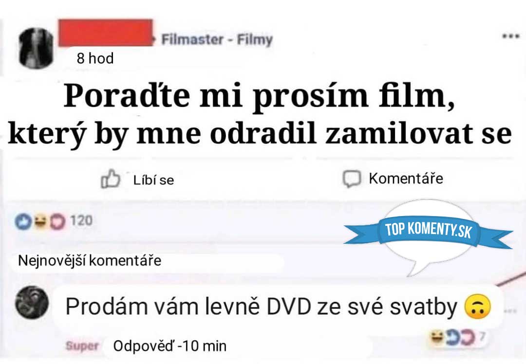Image resolution: width=526 pixels, height=364 pixels.
Task: Open the commenter's profile picture
Action: point(32,303)
